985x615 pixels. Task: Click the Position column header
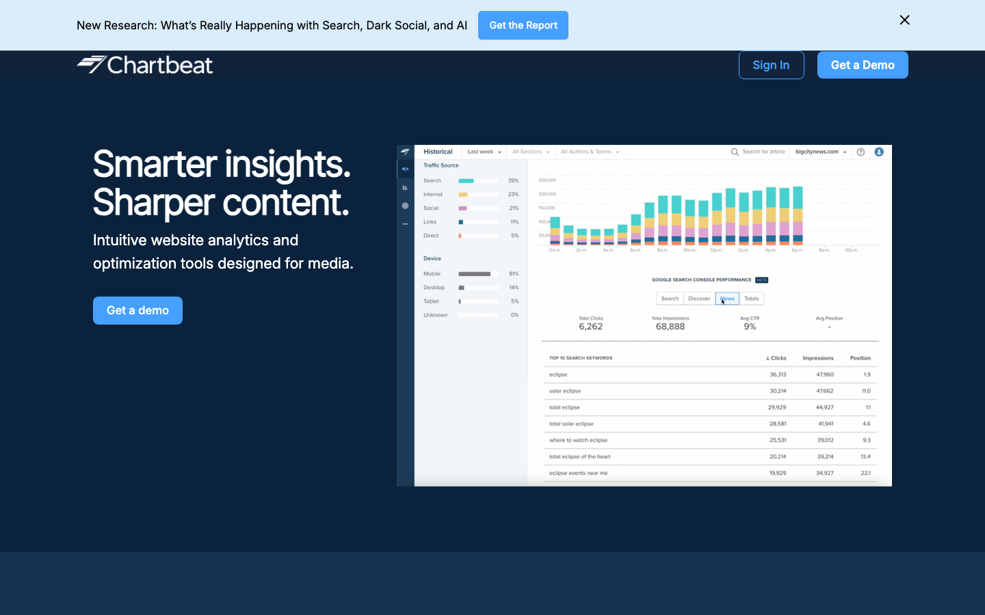[x=861, y=358]
